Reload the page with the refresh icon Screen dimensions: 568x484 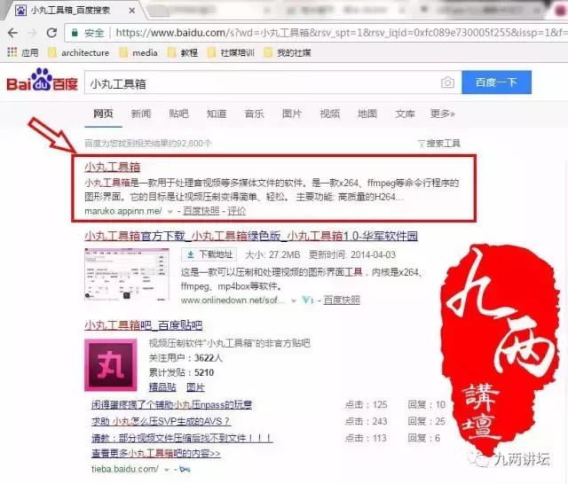(51, 33)
